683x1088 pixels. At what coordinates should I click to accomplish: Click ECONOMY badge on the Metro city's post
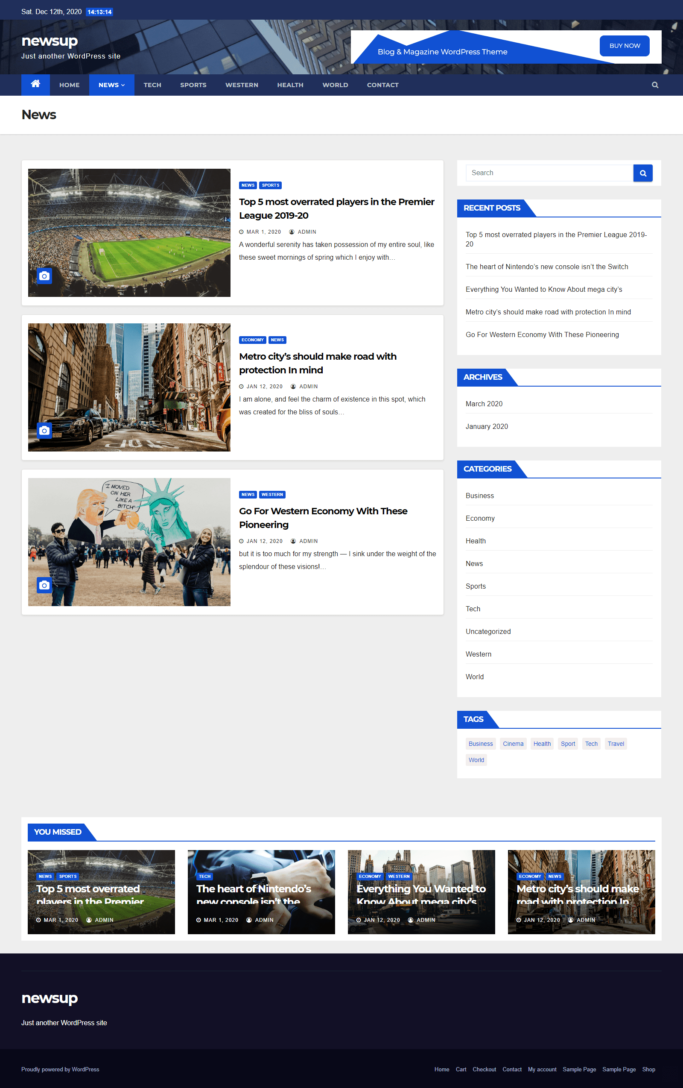[x=252, y=340]
